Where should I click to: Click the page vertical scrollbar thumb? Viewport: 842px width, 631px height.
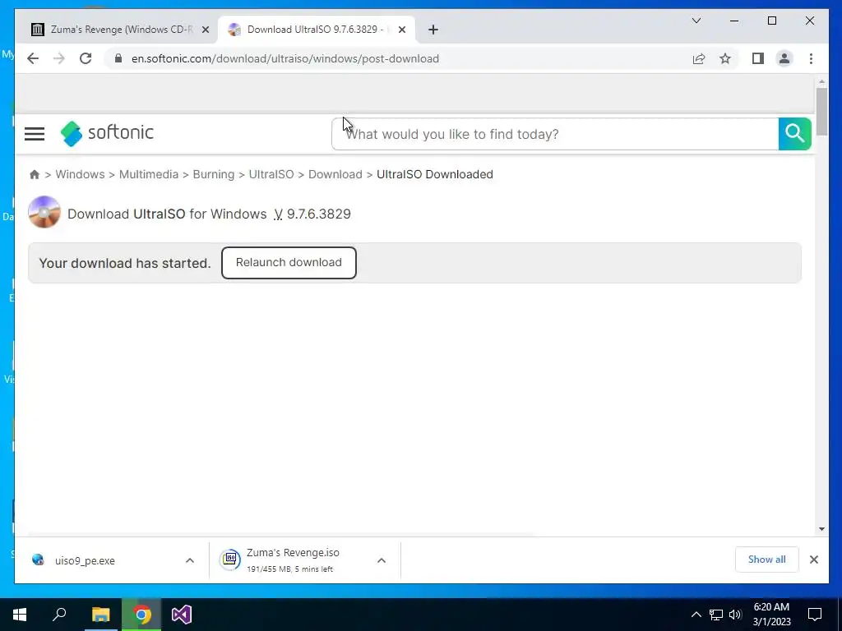point(821,111)
